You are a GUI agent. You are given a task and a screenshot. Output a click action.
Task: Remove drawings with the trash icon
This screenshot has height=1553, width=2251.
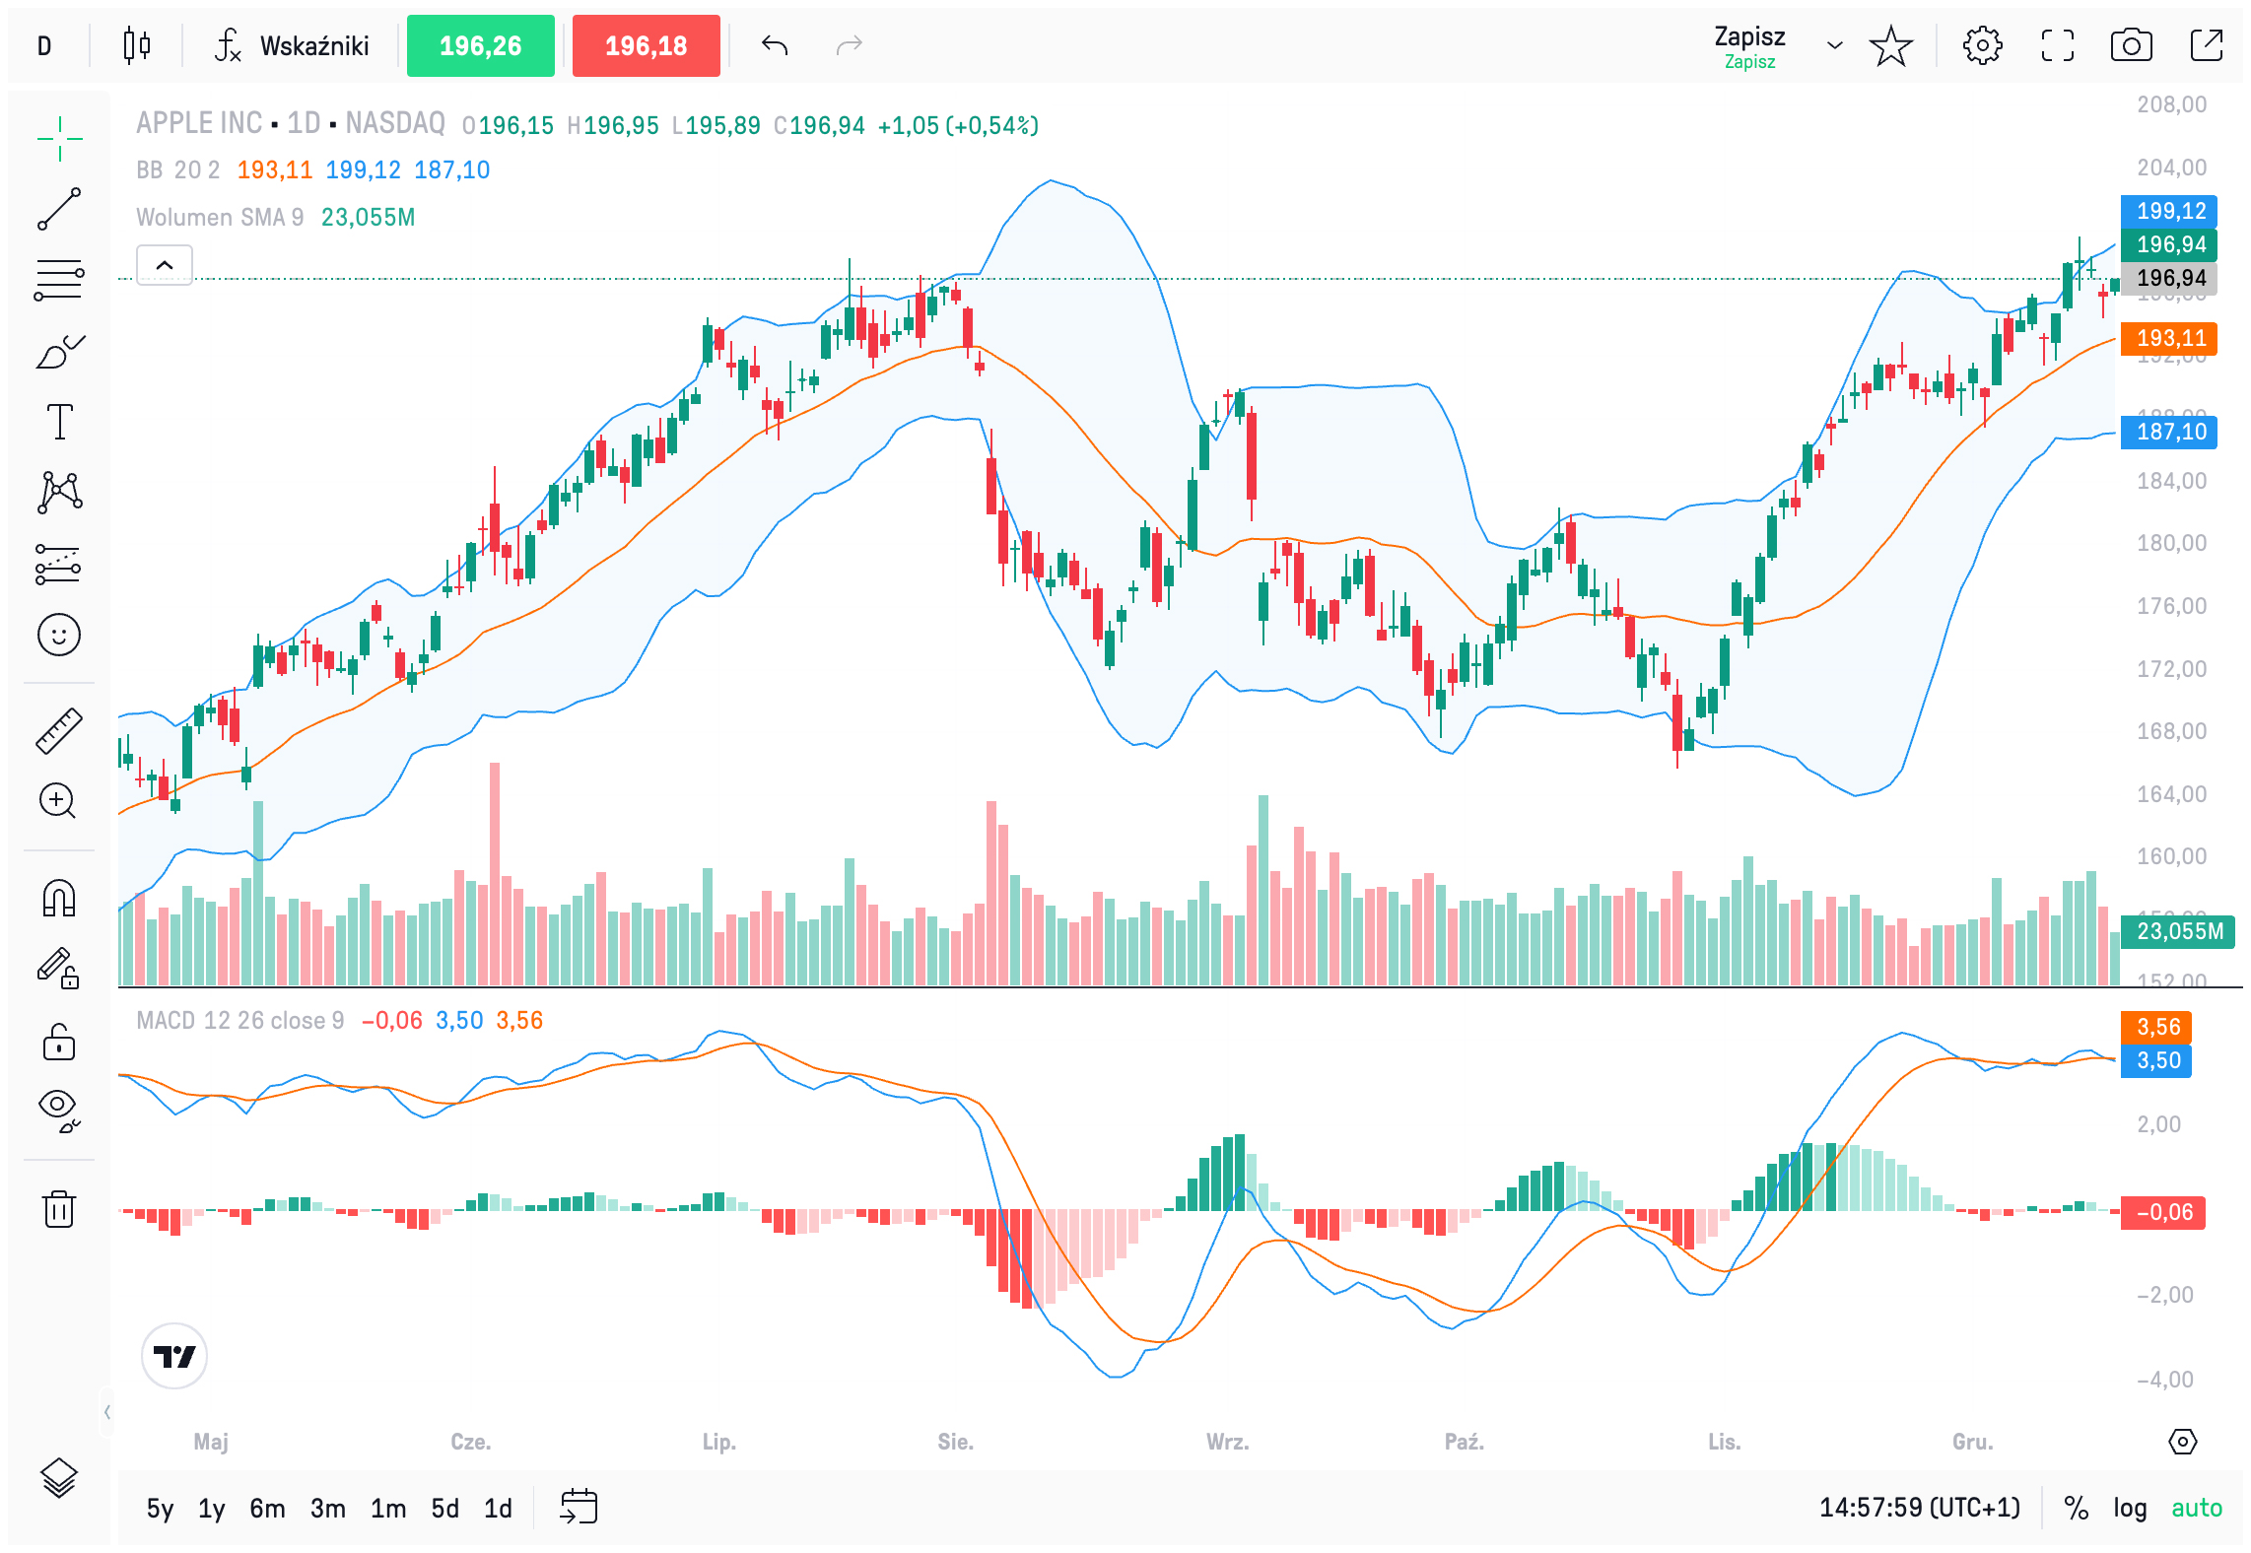(59, 1208)
